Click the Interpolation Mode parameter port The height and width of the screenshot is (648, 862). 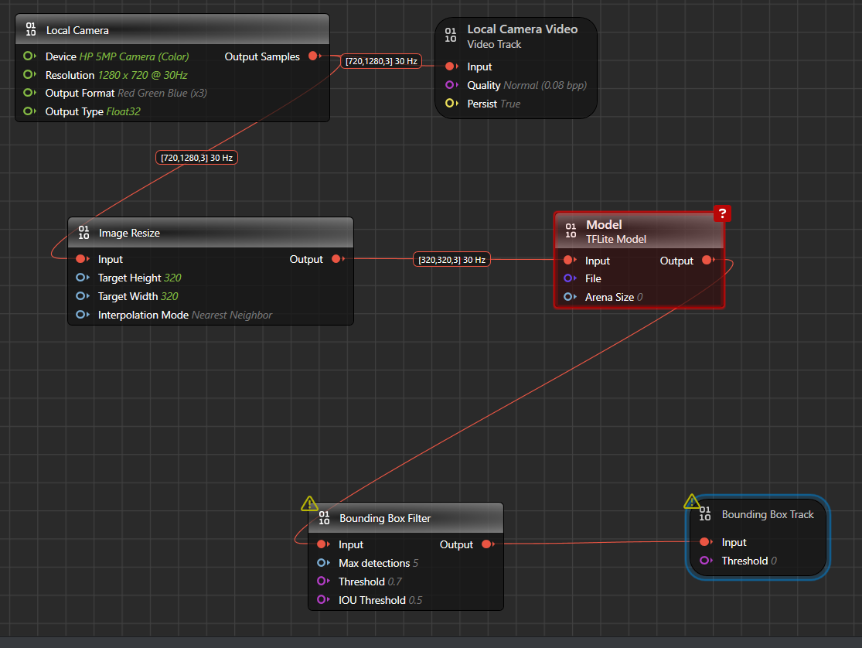click(x=82, y=315)
